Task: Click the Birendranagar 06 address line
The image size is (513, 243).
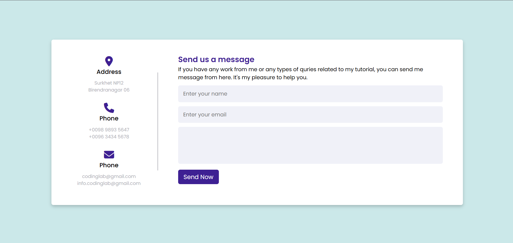Action: click(x=109, y=90)
